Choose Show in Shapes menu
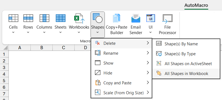 tap(122, 63)
